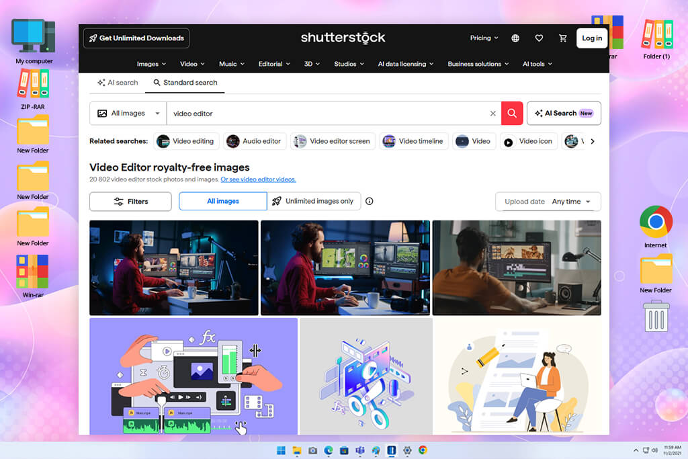Expand the Video menu
Screen dimensions: 688x459
pos(192,64)
